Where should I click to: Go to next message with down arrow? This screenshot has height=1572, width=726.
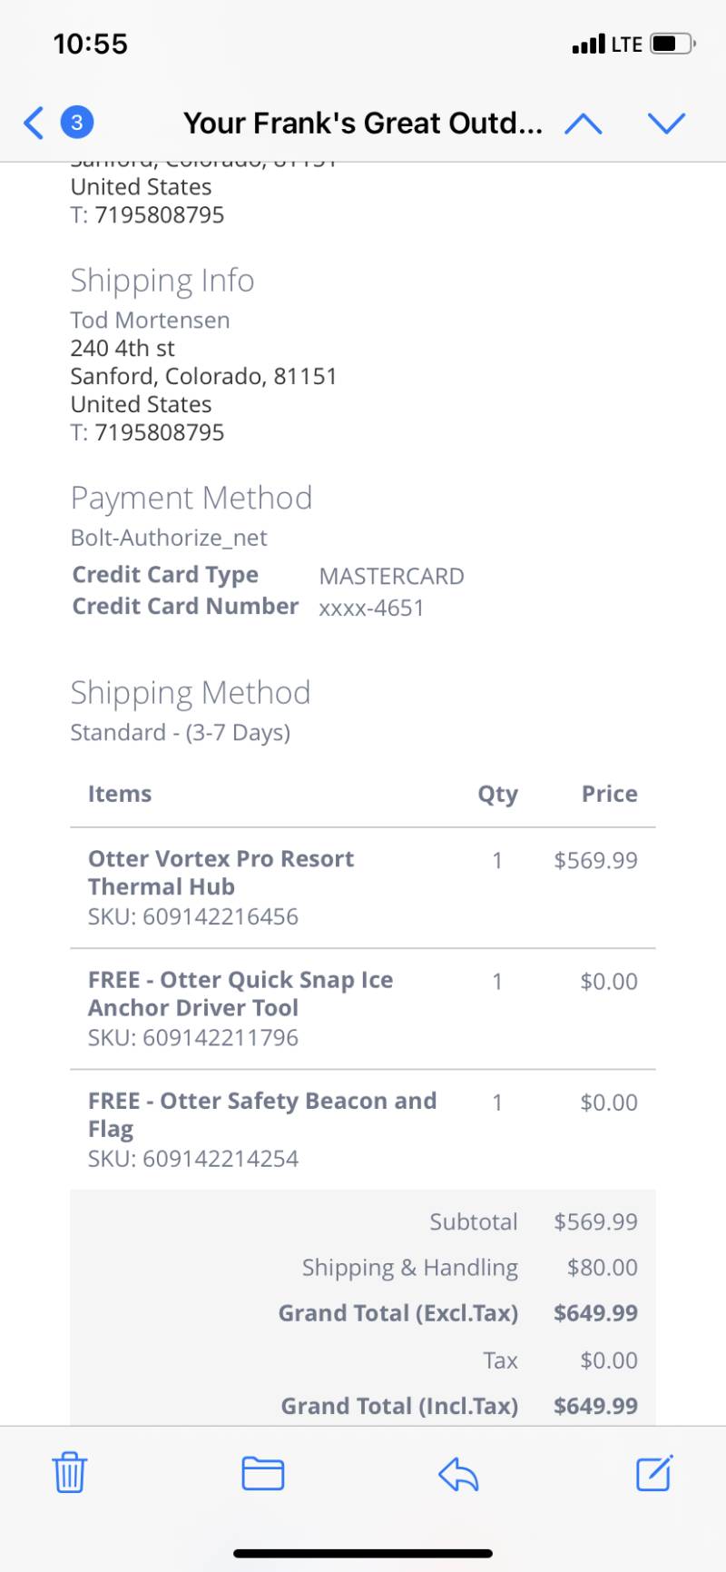667,123
